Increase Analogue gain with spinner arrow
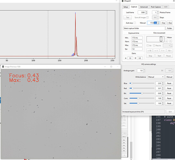This screenshot has width=175, height=160. pos(144,70)
